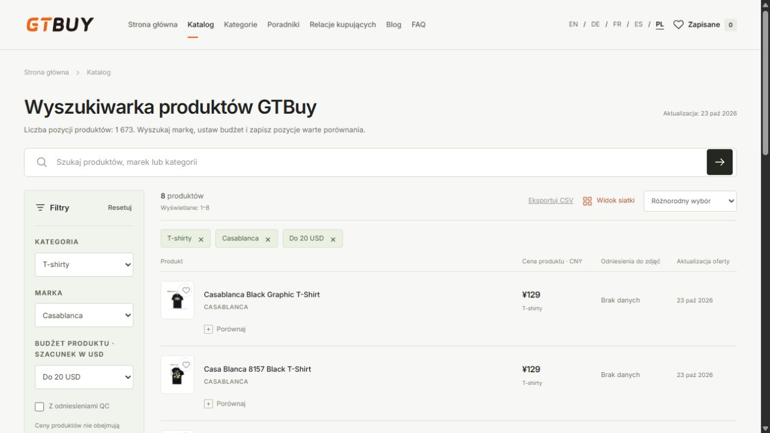This screenshot has height=433, width=770.
Task: Open the Zapisane saved items
Action: pos(705,25)
